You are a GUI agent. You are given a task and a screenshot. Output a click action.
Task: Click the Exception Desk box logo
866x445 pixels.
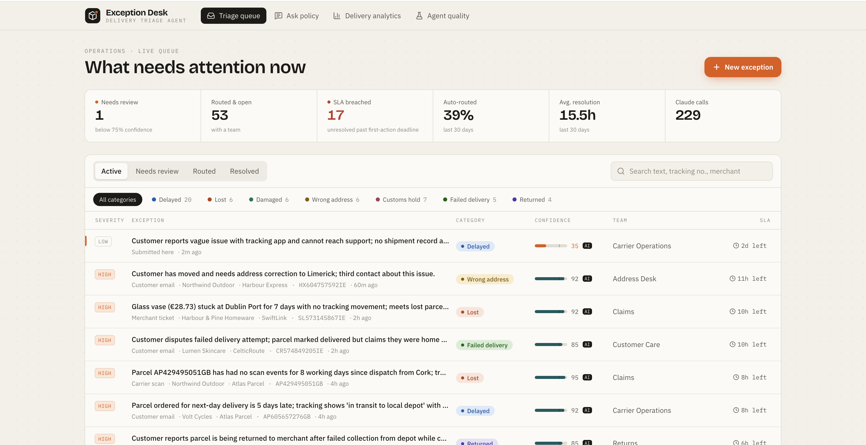tap(92, 16)
